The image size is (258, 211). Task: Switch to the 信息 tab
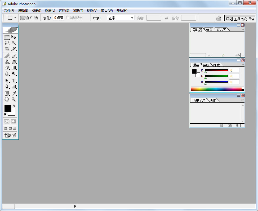click(x=209, y=30)
